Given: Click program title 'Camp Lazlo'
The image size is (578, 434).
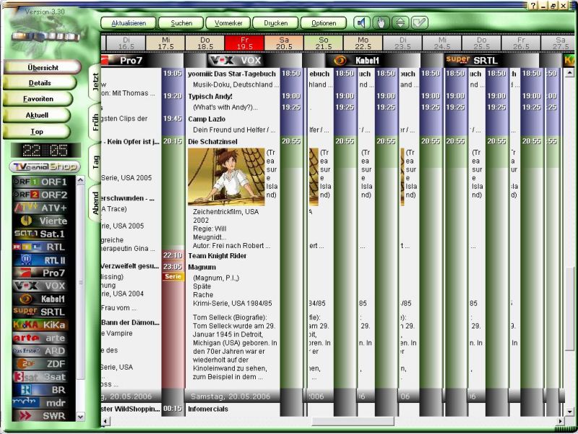Looking at the screenshot, I should pyautogui.click(x=207, y=119).
